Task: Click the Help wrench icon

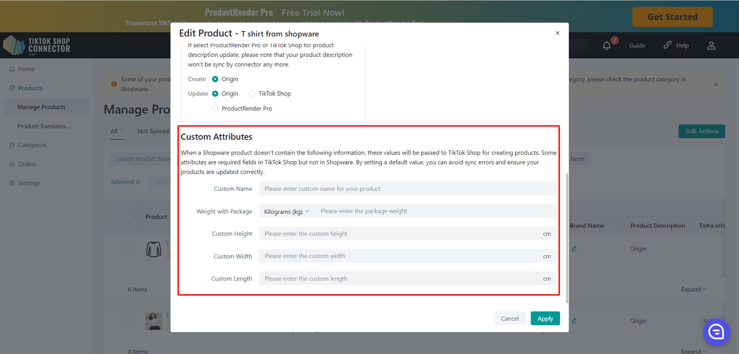Action: tap(667, 45)
